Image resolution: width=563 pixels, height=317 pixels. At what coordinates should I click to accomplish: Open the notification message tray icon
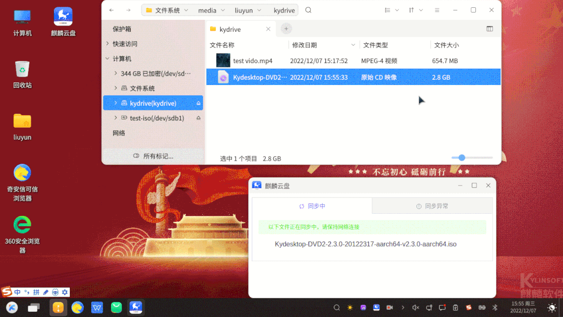pyautogui.click(x=442, y=308)
